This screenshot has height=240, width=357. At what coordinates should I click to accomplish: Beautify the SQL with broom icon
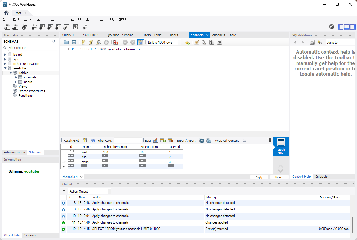[x=197, y=42]
